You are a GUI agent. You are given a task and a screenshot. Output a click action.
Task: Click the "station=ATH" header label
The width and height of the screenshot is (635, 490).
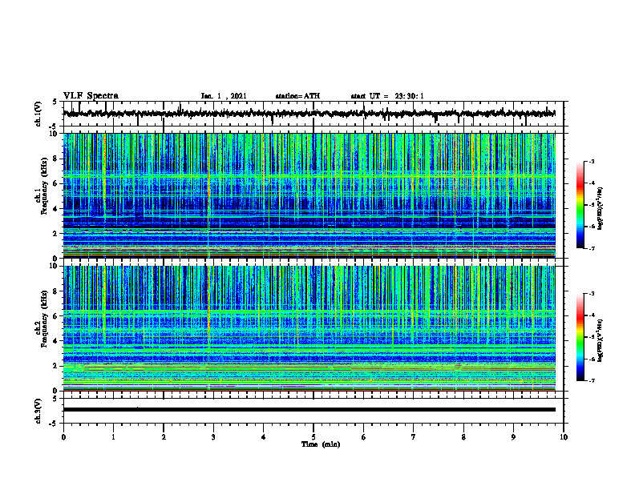click(x=297, y=96)
